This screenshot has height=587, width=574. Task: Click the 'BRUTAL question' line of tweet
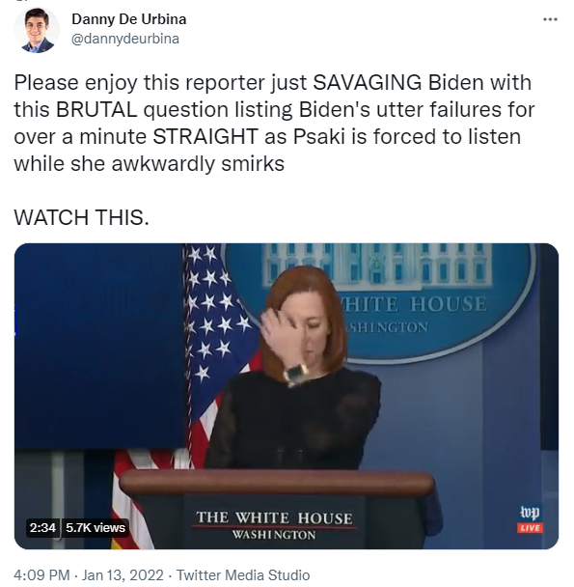[274, 110]
